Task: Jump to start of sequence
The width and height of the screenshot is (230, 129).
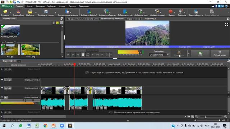Action: (x=68, y=55)
